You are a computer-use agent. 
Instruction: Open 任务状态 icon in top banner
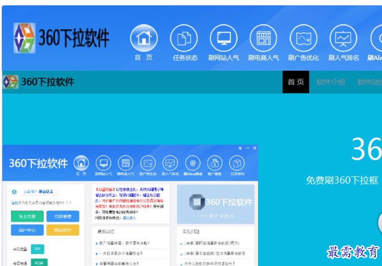(x=184, y=38)
